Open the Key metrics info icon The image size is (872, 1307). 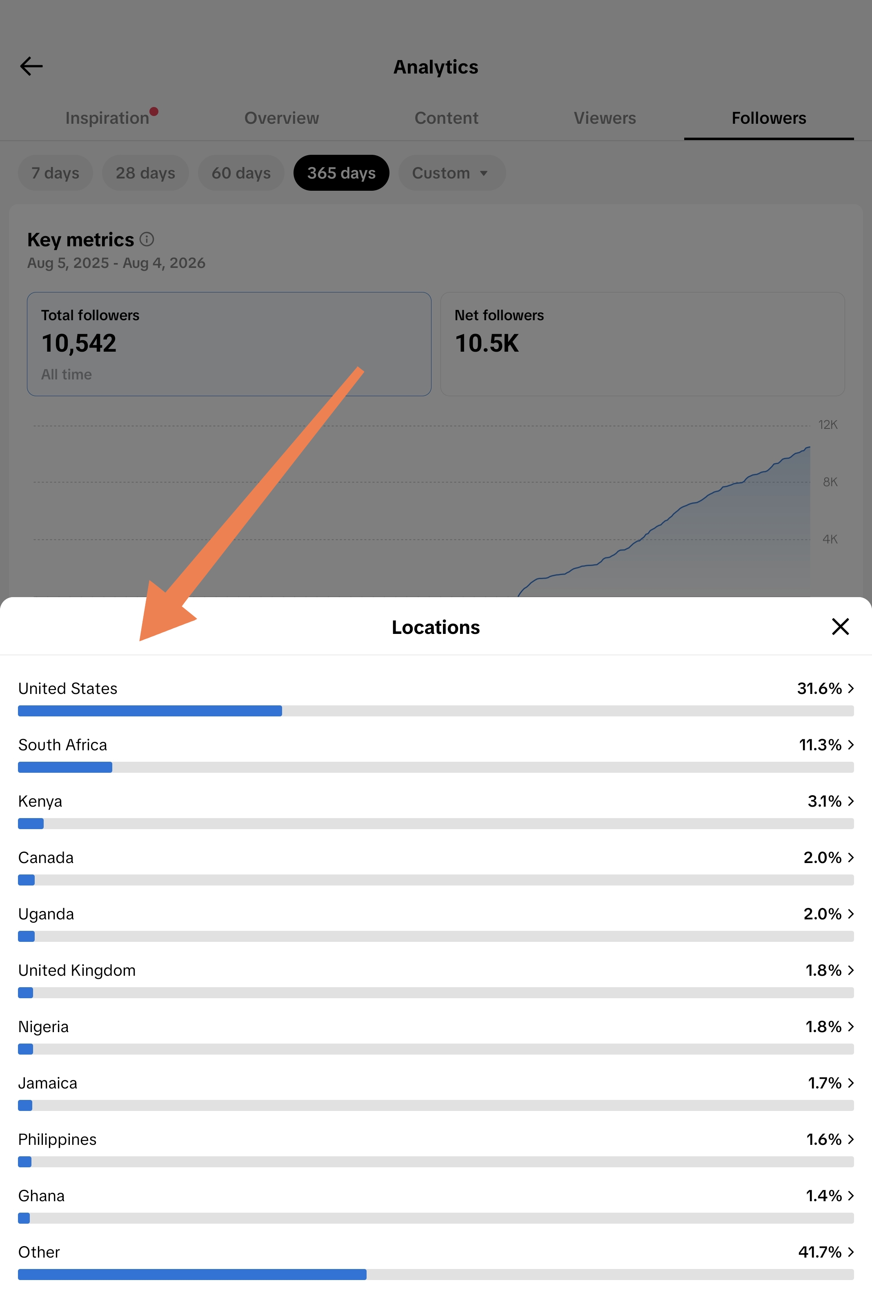[146, 239]
